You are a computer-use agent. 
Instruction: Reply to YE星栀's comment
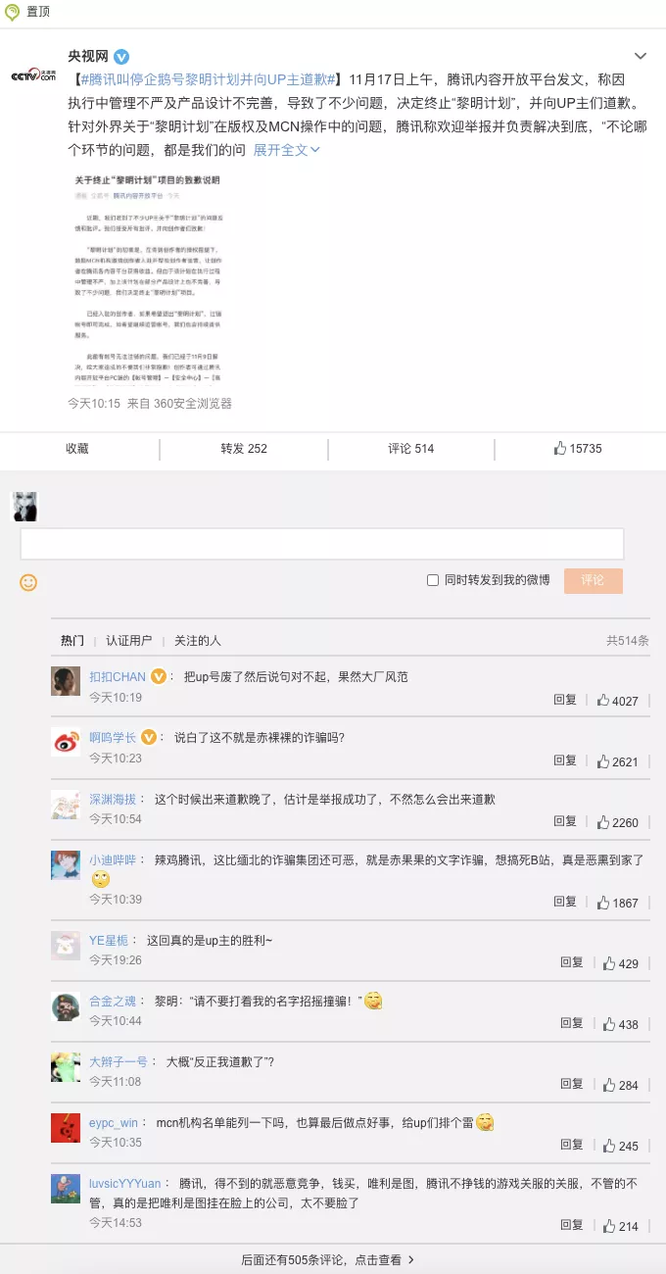[572, 962]
